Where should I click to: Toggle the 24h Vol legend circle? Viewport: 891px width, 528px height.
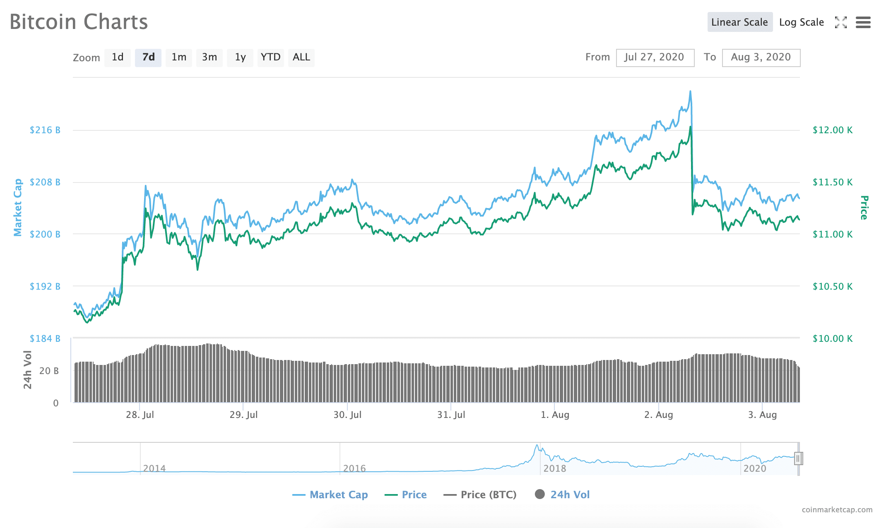click(x=539, y=494)
